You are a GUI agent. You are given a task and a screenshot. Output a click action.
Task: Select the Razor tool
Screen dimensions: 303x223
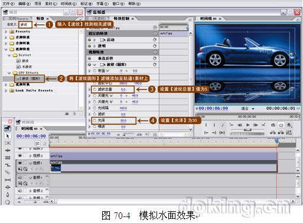(8, 172)
